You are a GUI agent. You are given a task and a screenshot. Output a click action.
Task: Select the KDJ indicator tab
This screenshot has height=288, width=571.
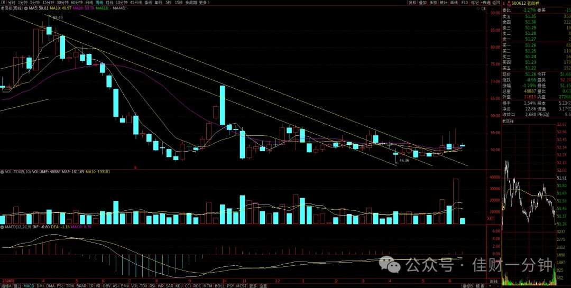click(x=179, y=286)
